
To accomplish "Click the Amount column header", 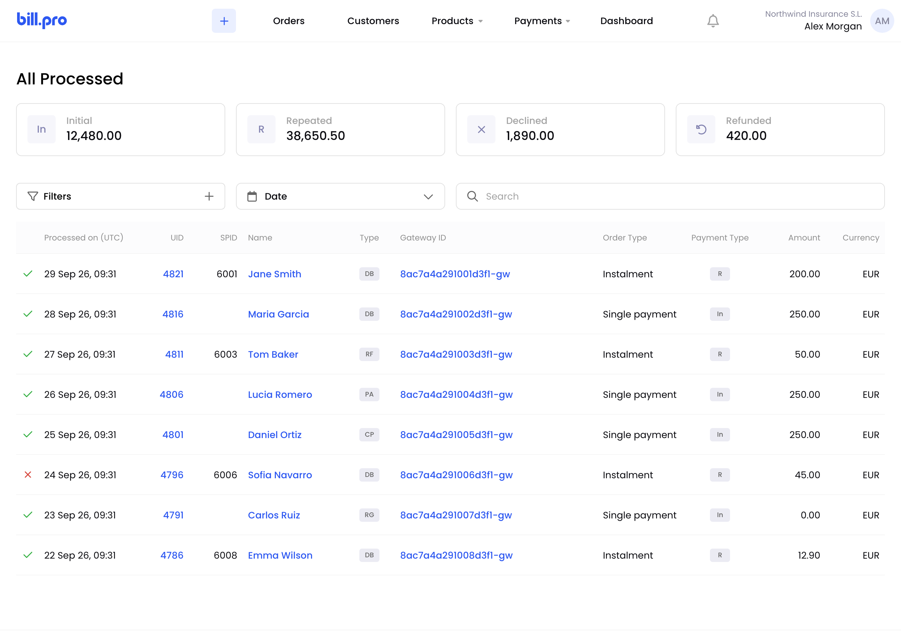I will [x=804, y=237].
